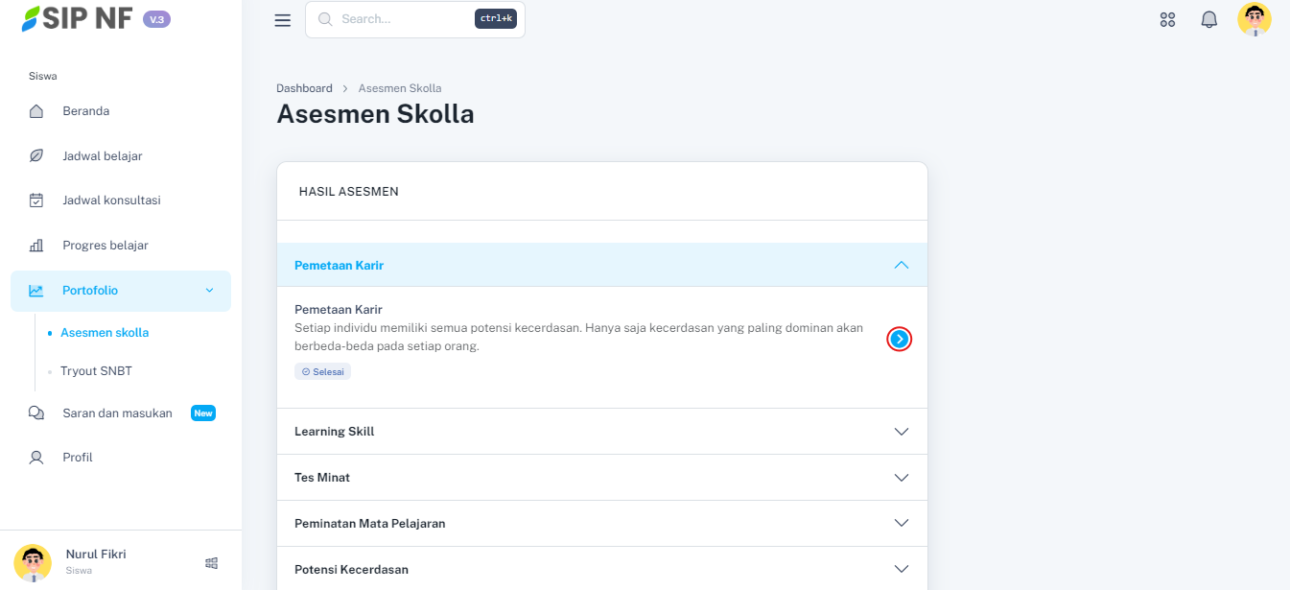Image resolution: width=1290 pixels, height=590 pixels.
Task: Click the hamburger menu icon
Action: (282, 20)
